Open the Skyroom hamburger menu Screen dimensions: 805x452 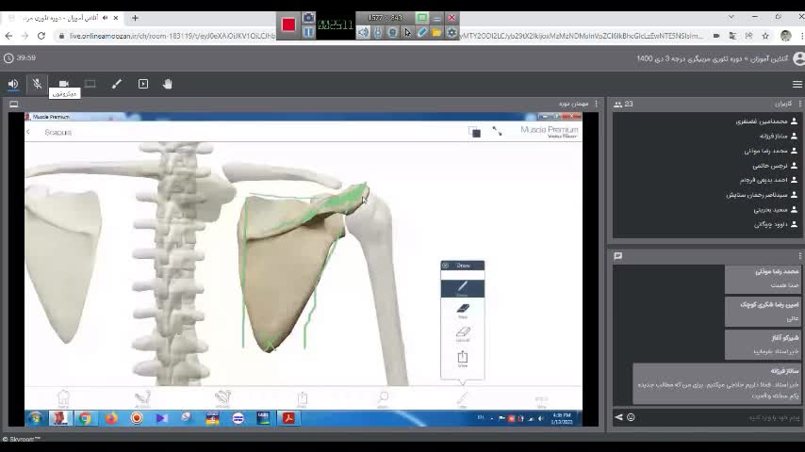tap(797, 84)
